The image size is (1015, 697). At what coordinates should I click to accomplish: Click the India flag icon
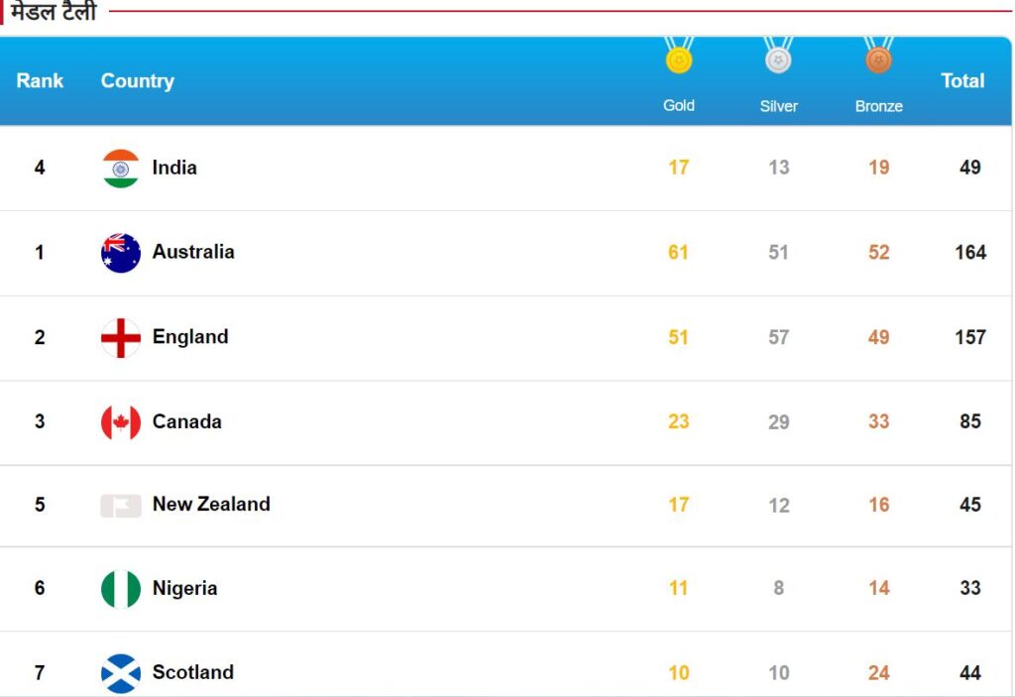pyautogui.click(x=121, y=169)
